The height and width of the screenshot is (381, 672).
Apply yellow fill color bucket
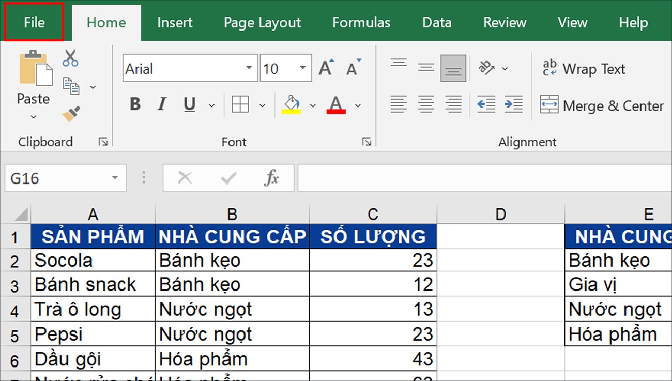point(291,104)
